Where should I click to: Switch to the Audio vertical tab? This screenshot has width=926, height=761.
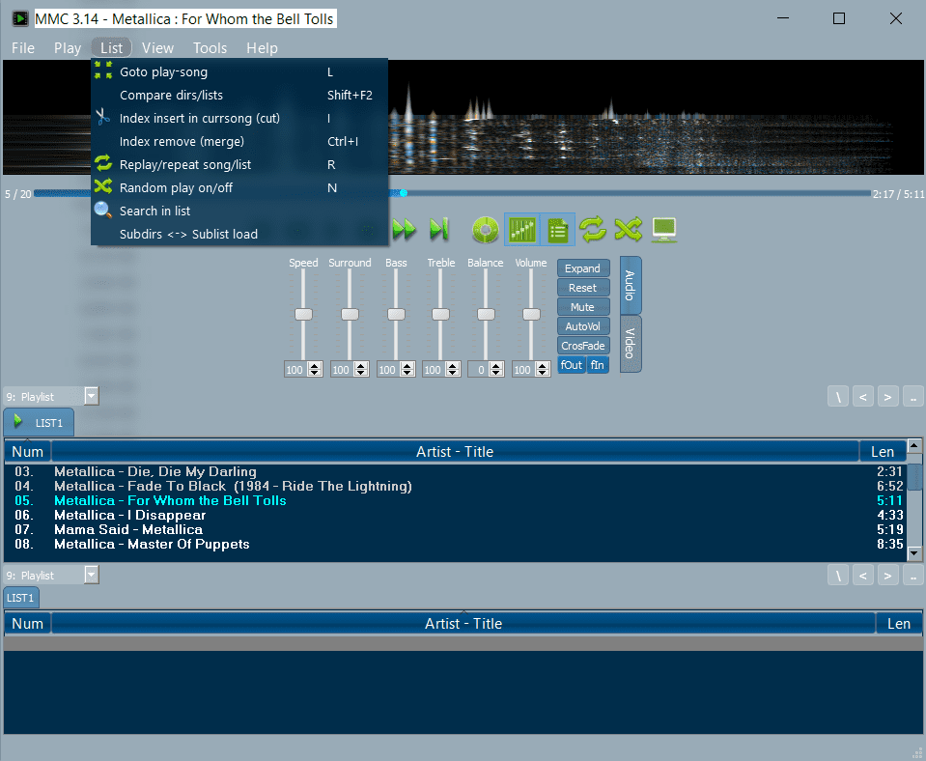click(x=631, y=286)
